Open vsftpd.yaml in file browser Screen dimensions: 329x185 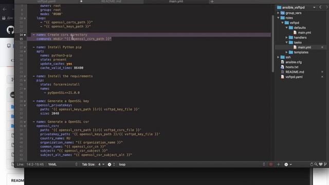click(294, 77)
